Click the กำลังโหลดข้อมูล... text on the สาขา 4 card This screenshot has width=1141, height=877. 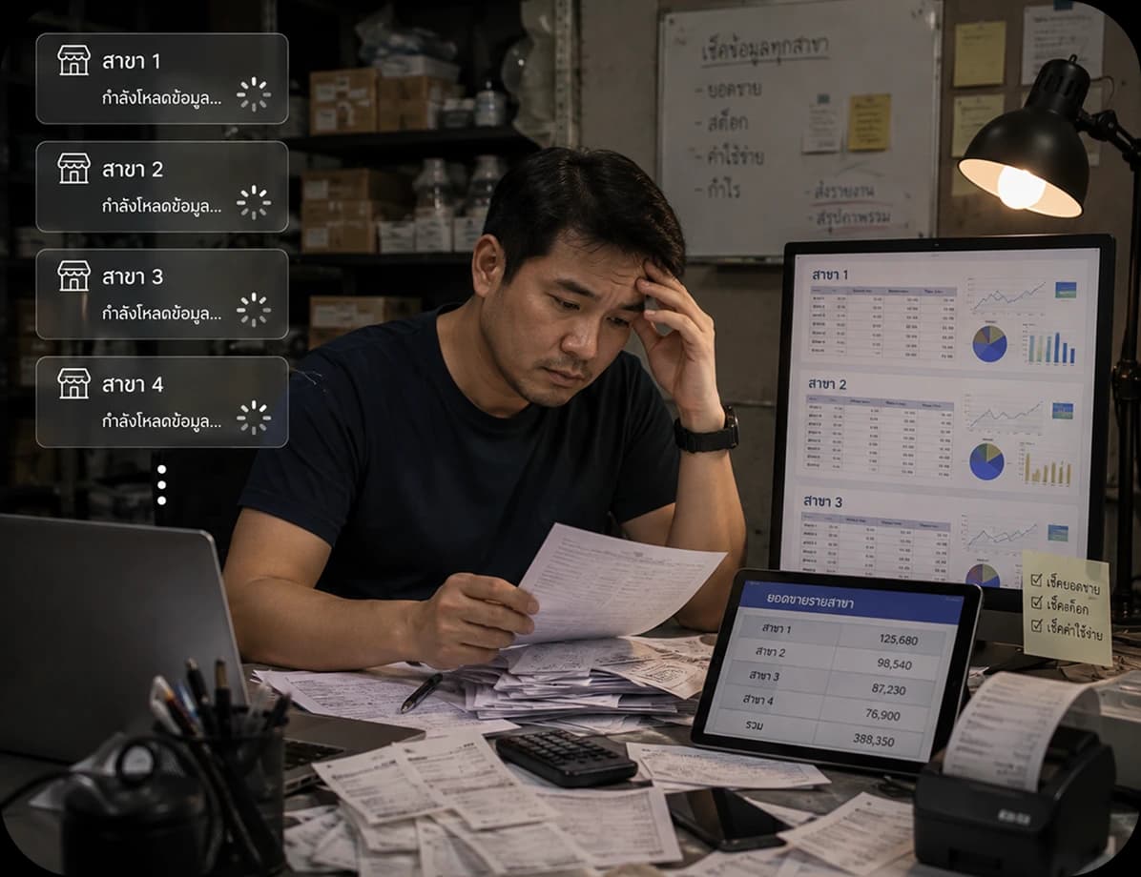[x=161, y=421]
